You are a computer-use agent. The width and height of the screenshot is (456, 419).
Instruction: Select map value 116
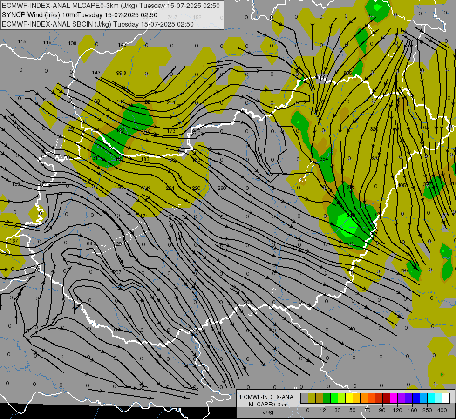click(47, 42)
